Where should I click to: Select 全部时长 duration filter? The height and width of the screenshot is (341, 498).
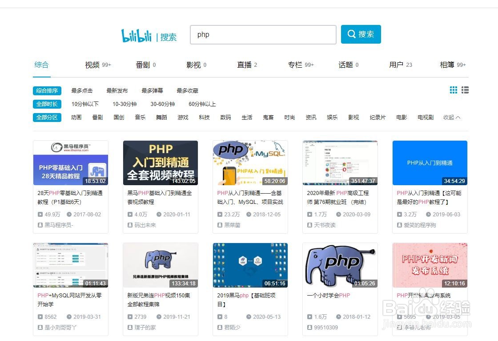pyautogui.click(x=47, y=104)
